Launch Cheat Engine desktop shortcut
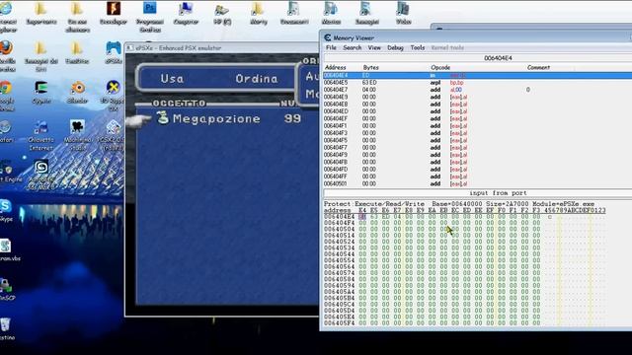This screenshot has width=632, height=355. point(6,167)
